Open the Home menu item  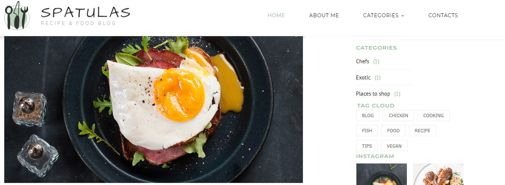click(x=276, y=15)
